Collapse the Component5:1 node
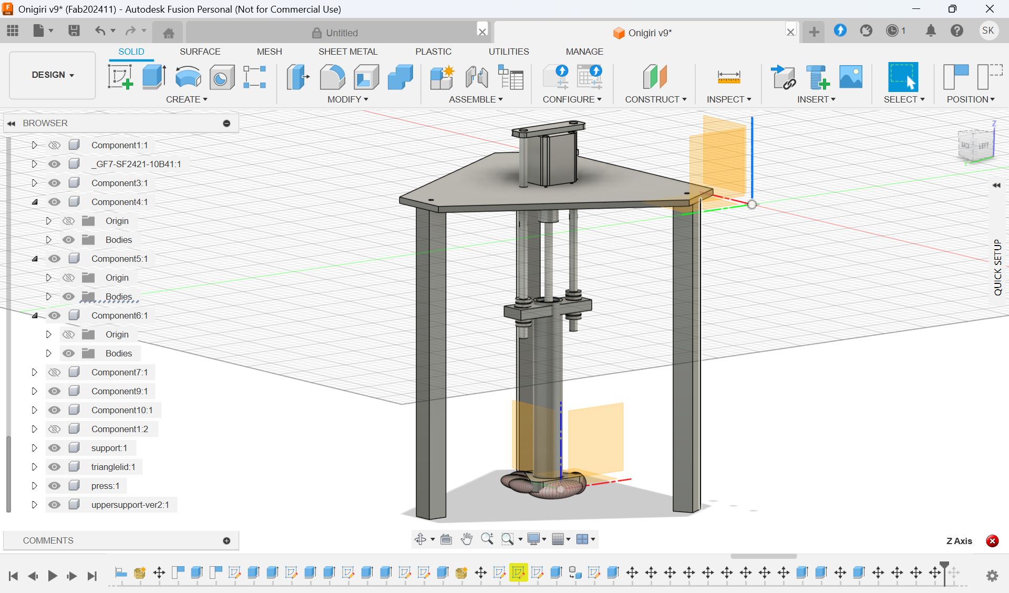 (x=34, y=259)
